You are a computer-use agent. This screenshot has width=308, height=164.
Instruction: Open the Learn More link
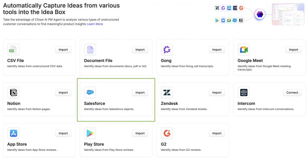click(x=95, y=24)
